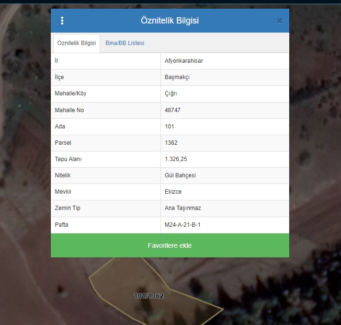Click the Ada row label
Screen dimensions: 341x325
[x=60, y=127]
